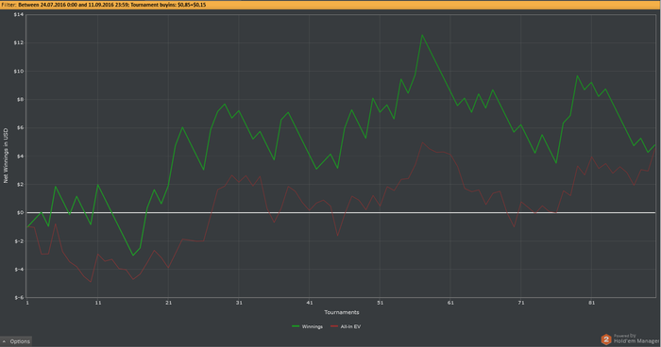Click the x-axis label 41
Image resolution: width=661 pixels, height=347 pixels.
[310, 303]
